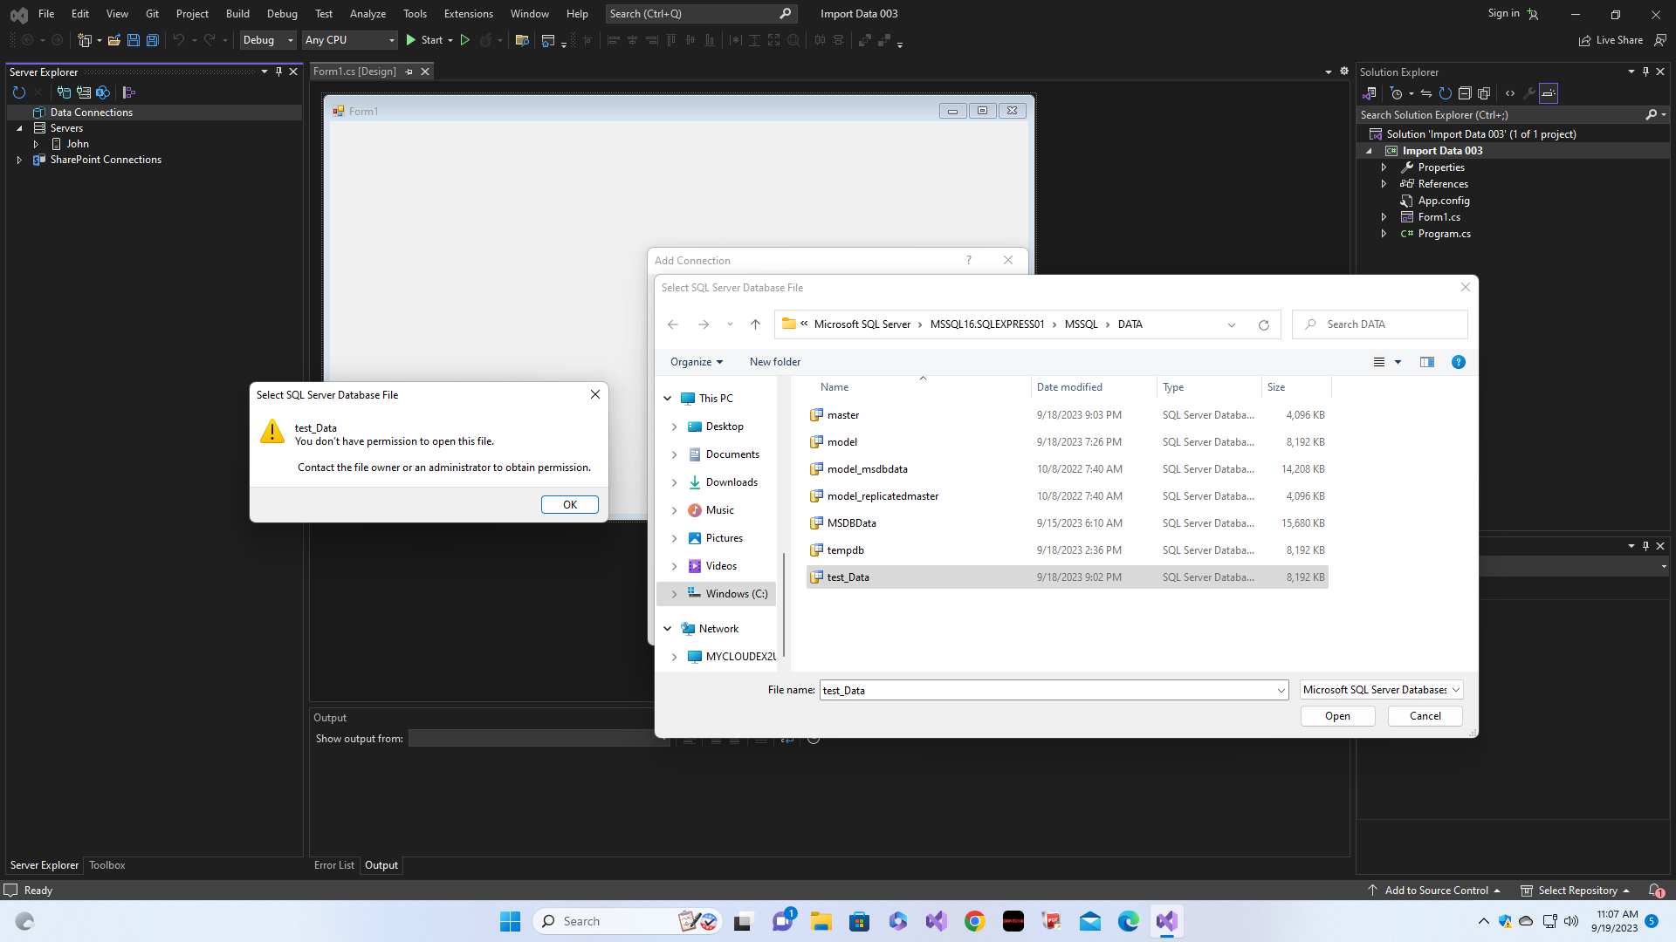Click the refresh icon in the file dialog

[x=1263, y=324]
